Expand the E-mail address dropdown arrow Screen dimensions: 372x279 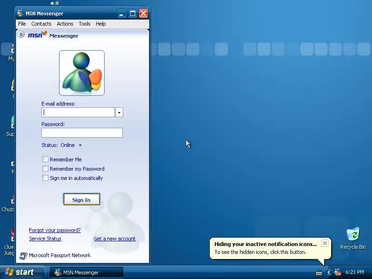click(x=119, y=112)
